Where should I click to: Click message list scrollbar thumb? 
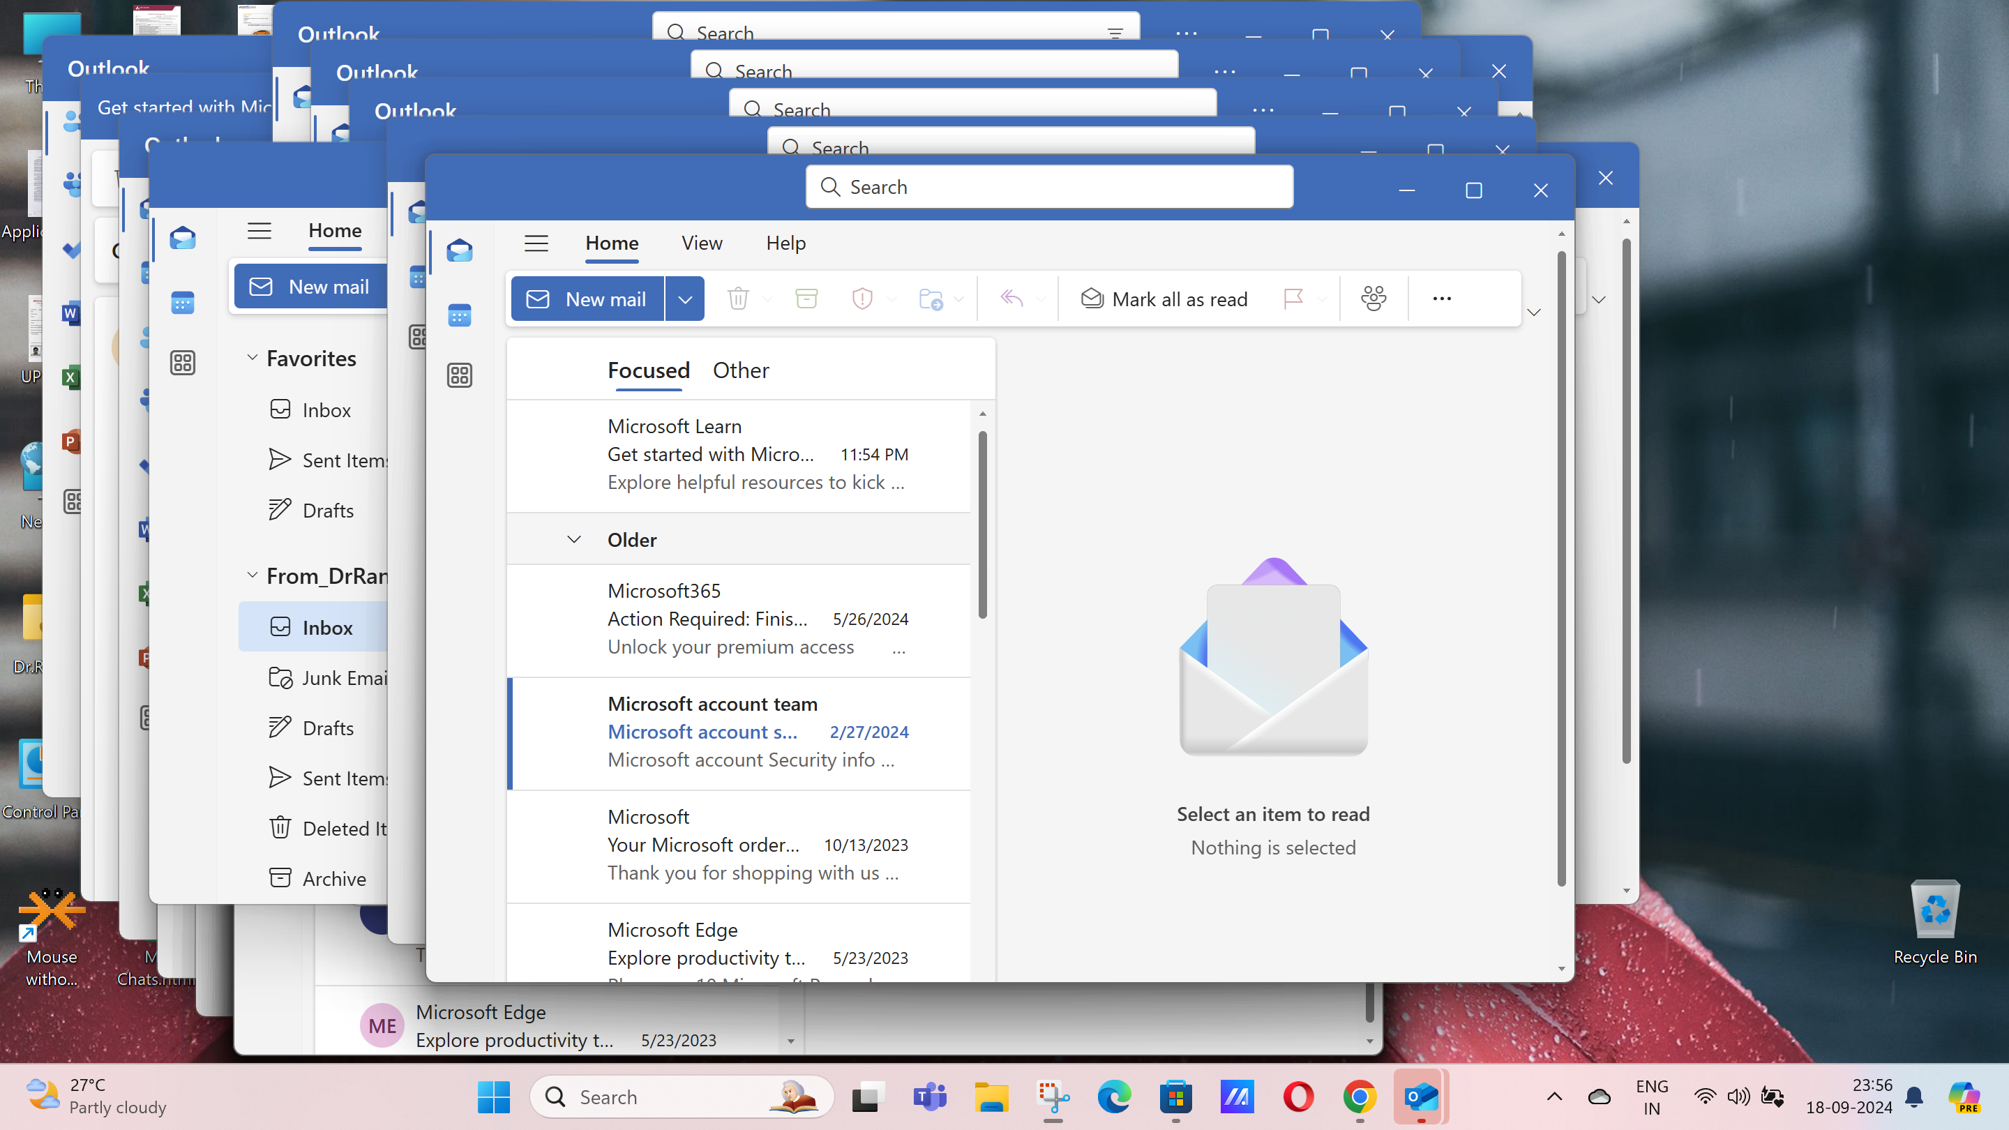982,524
